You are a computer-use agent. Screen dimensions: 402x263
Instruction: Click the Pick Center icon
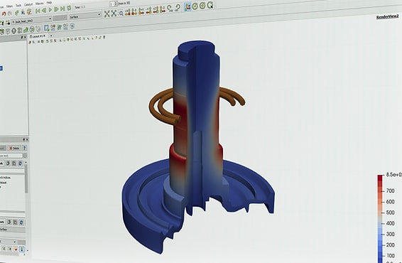pyautogui.click(x=210, y=5)
